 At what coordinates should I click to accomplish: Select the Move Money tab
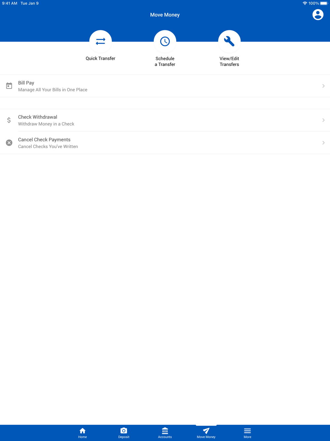click(206, 433)
